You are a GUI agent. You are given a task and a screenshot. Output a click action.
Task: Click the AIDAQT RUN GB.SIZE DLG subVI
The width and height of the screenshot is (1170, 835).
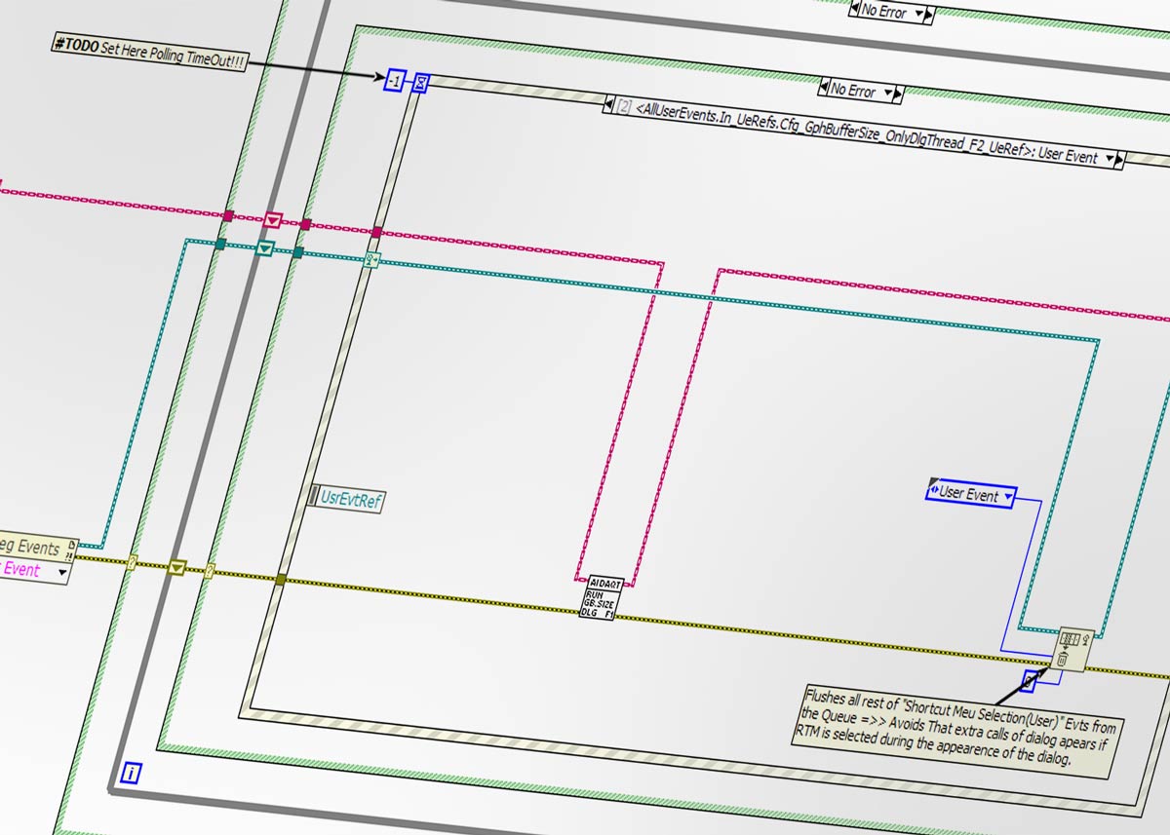599,598
